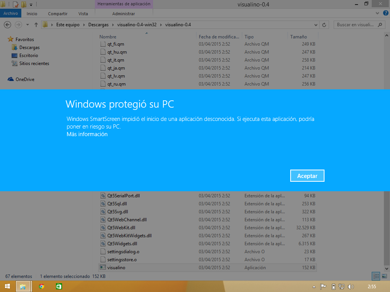This screenshot has width=390, height=292.
Task: Click the back navigation arrow
Action: (x=8, y=25)
